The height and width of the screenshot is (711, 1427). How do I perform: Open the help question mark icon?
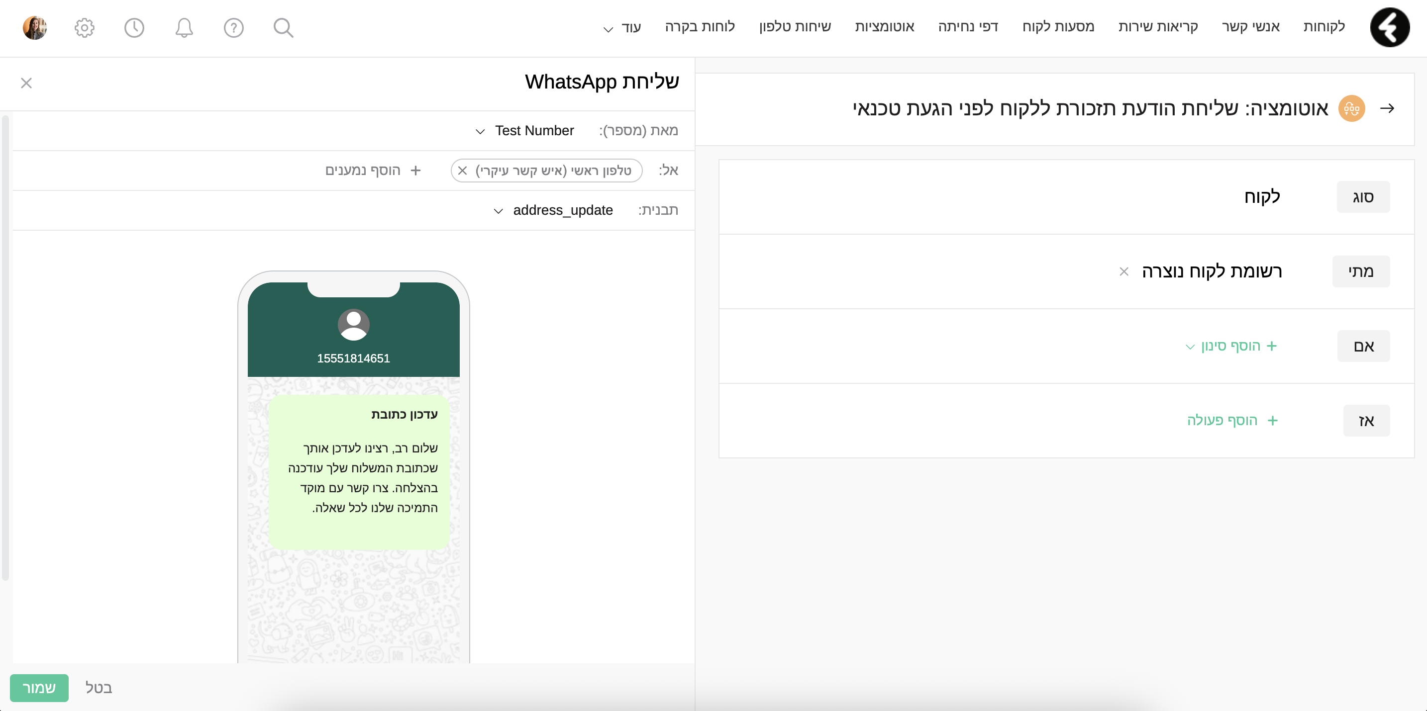(233, 28)
